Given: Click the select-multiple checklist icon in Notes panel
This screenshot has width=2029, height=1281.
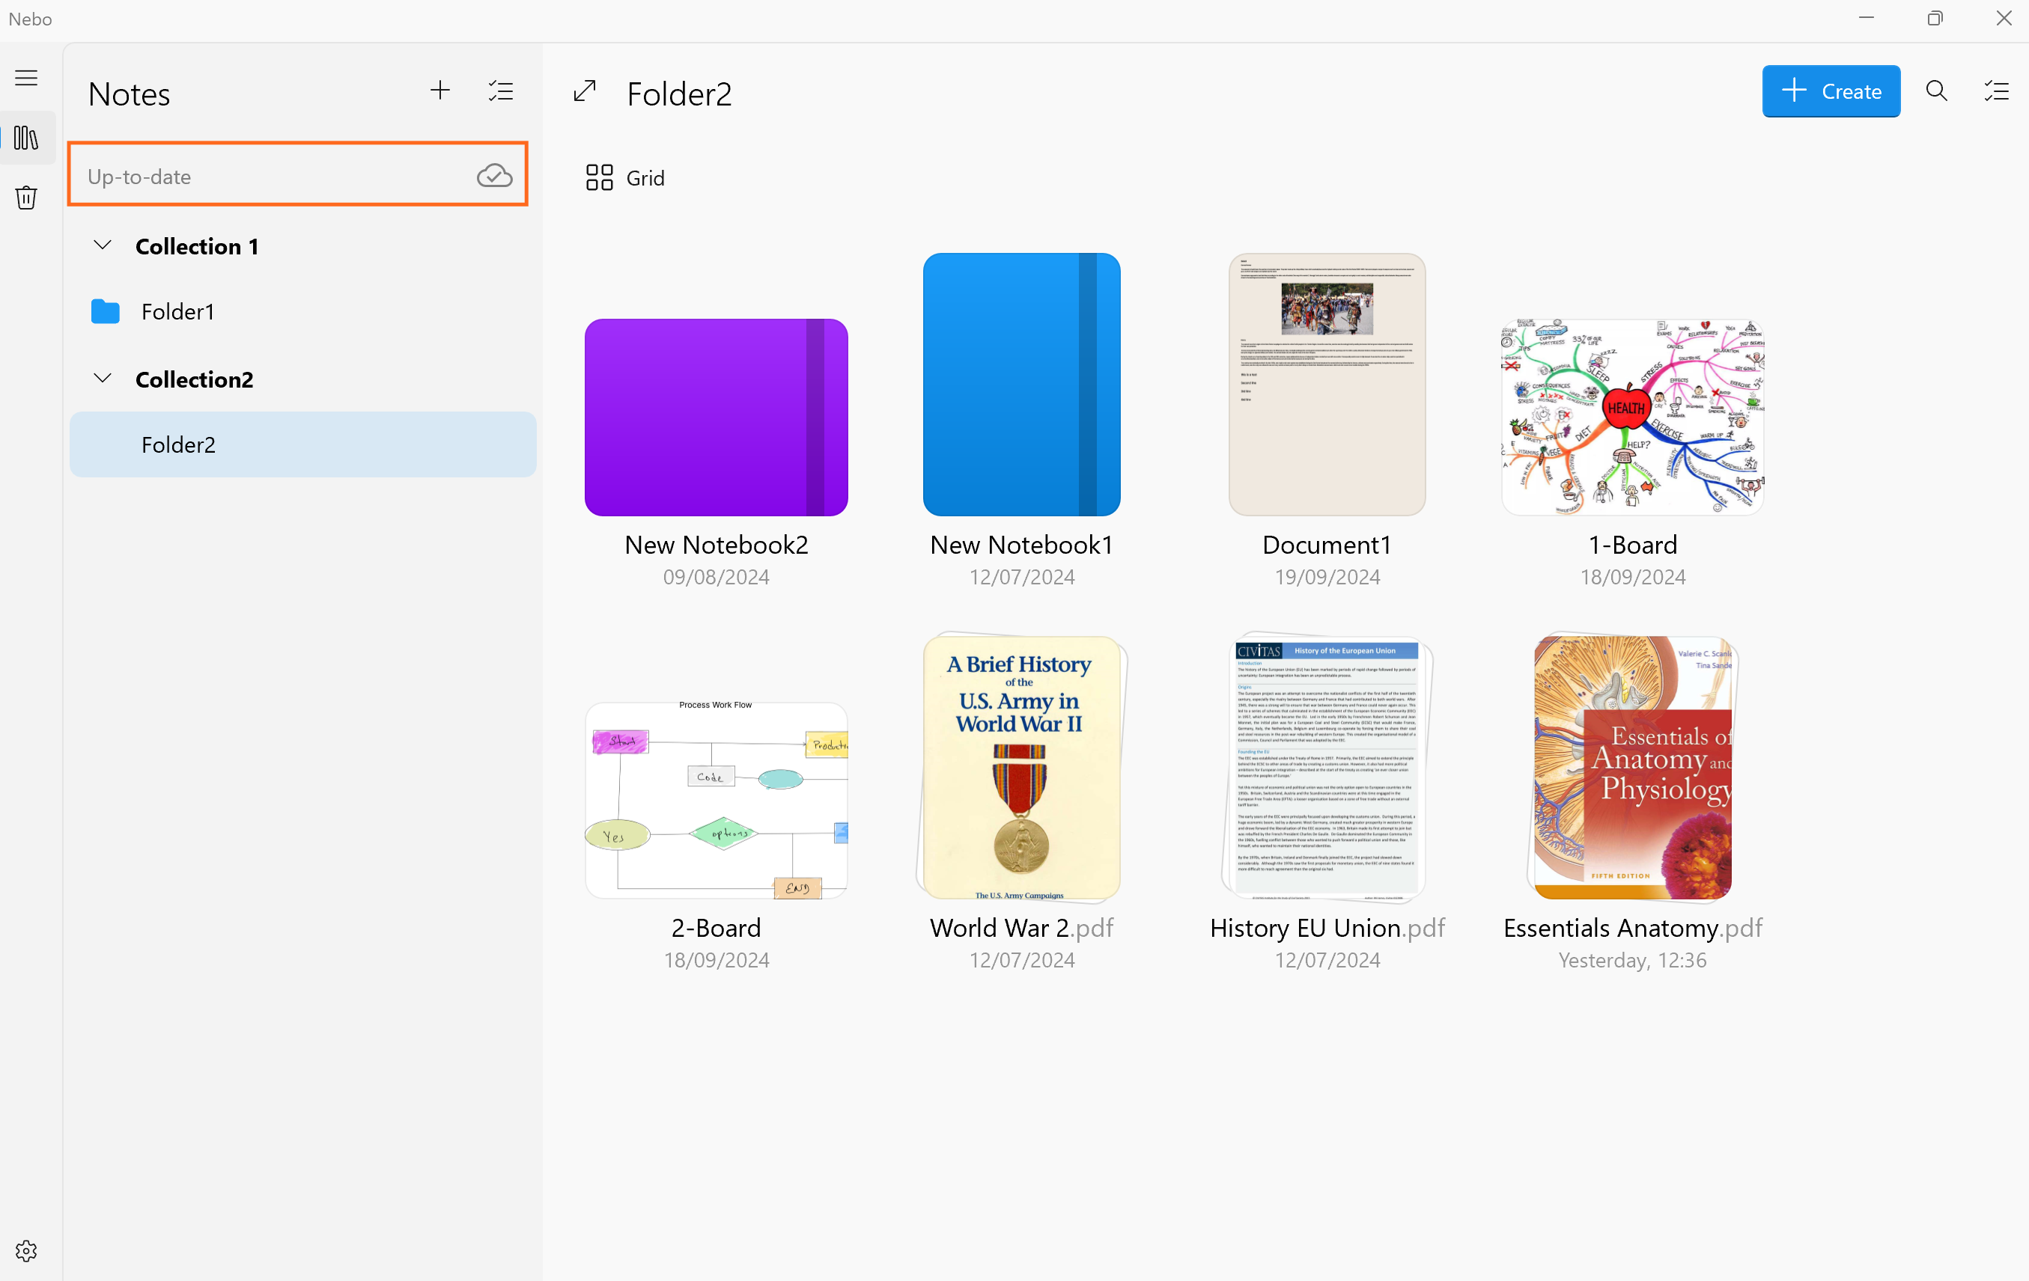Looking at the screenshot, I should pos(500,91).
